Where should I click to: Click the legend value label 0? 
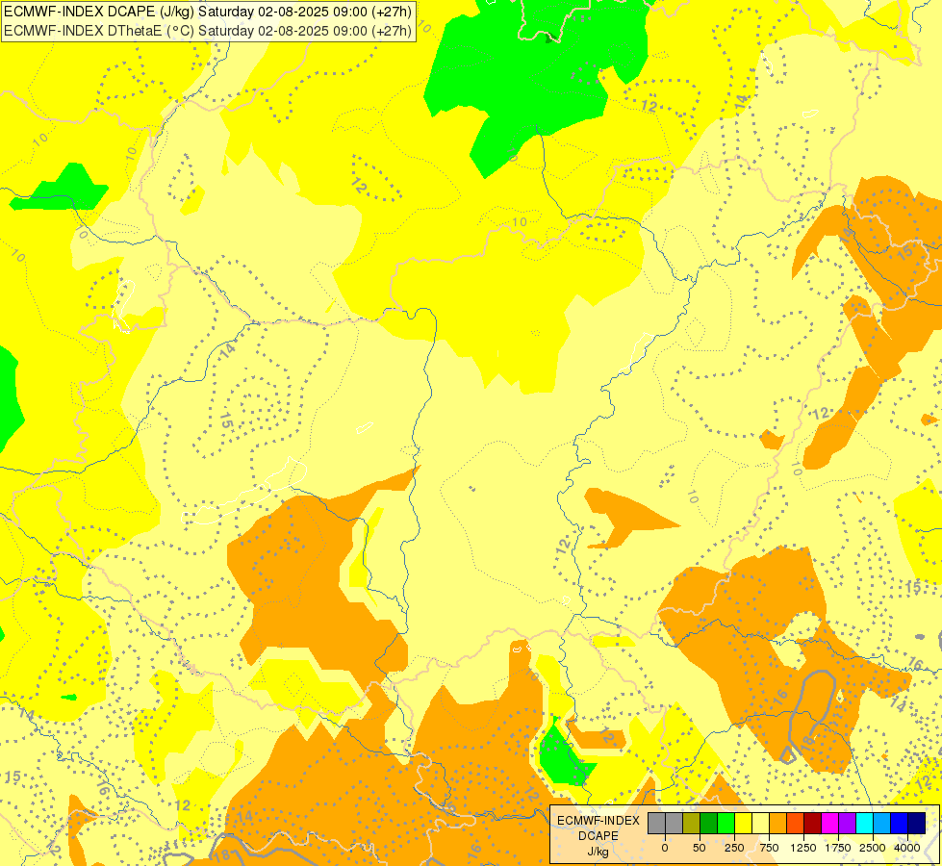tap(665, 848)
